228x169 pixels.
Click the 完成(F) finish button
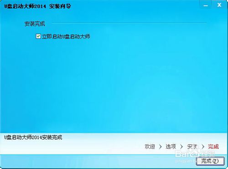click(210, 161)
